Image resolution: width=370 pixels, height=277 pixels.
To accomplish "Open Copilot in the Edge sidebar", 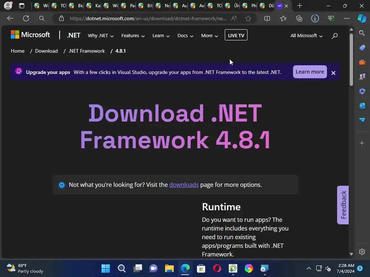I will (362, 18).
